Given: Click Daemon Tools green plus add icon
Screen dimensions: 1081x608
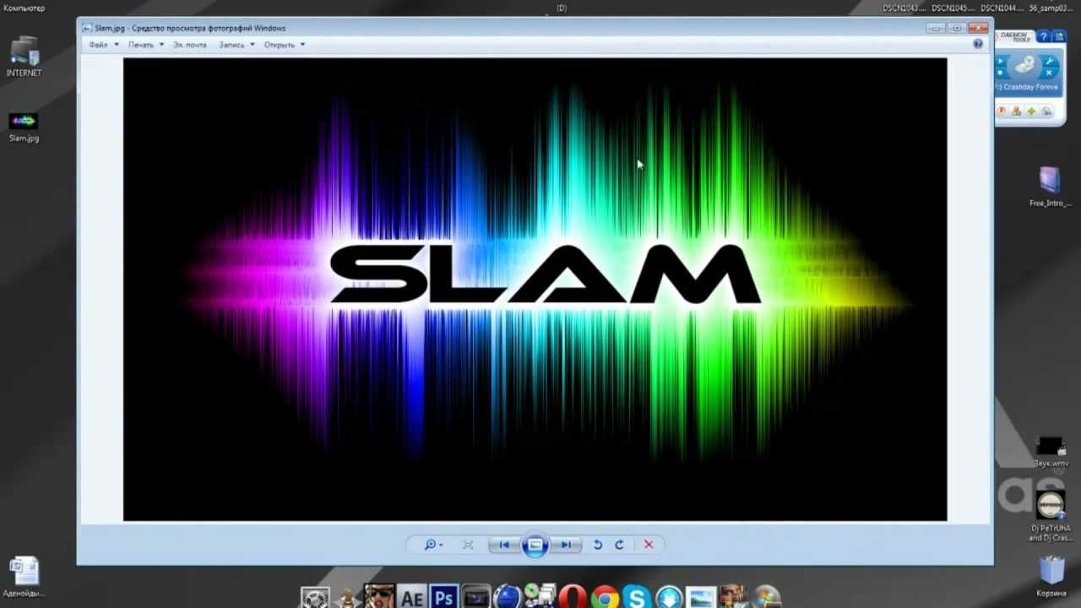Looking at the screenshot, I should coord(1031,111).
